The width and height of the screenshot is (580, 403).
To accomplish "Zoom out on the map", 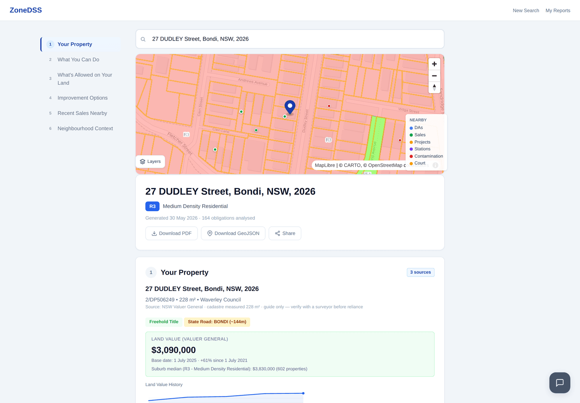I will tap(434, 76).
